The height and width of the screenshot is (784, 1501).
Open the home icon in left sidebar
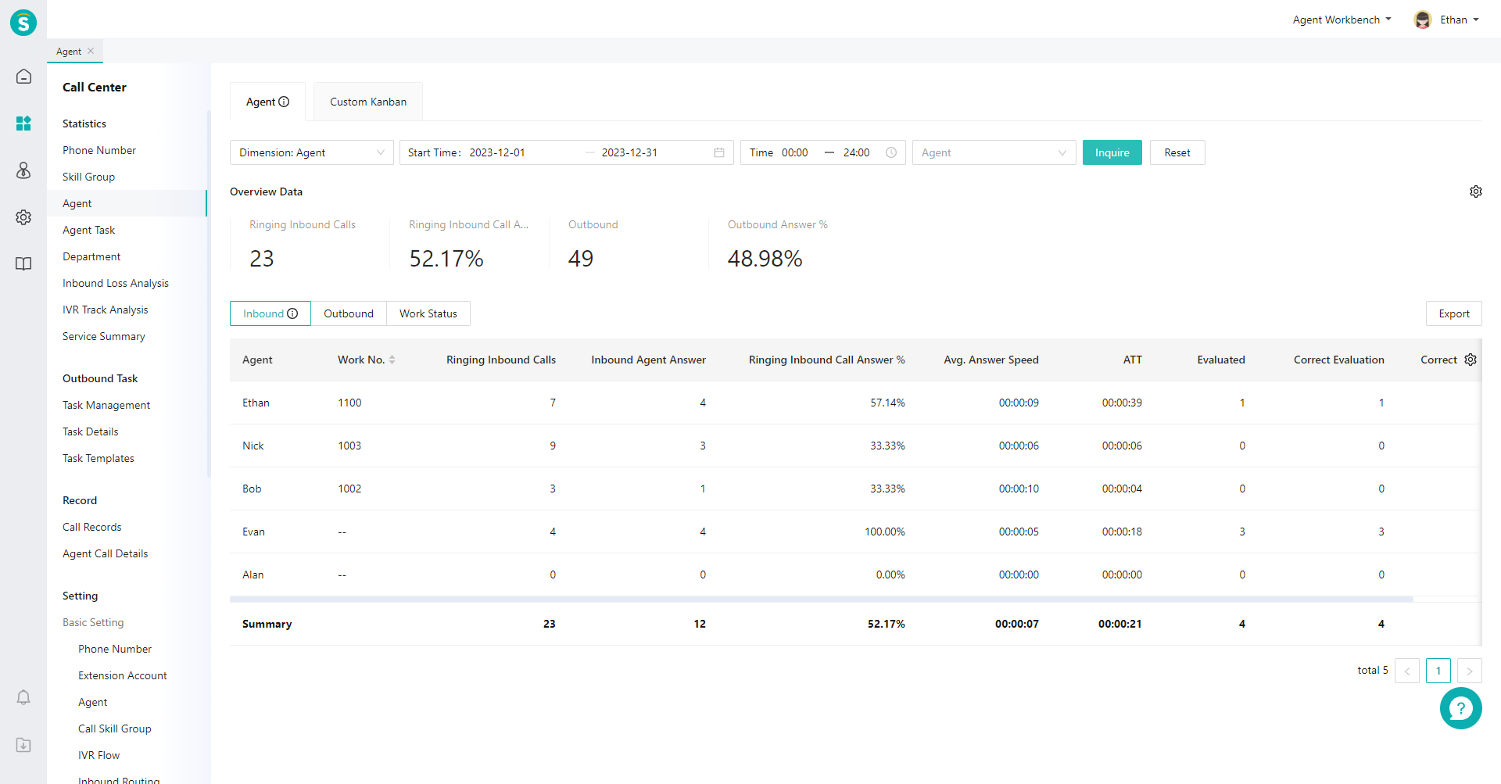point(23,77)
